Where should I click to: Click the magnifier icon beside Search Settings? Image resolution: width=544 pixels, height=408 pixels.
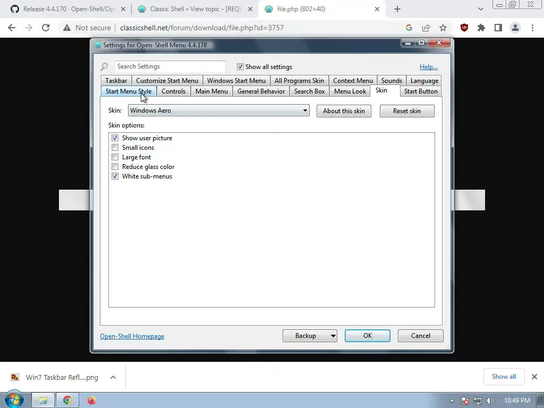click(x=105, y=66)
